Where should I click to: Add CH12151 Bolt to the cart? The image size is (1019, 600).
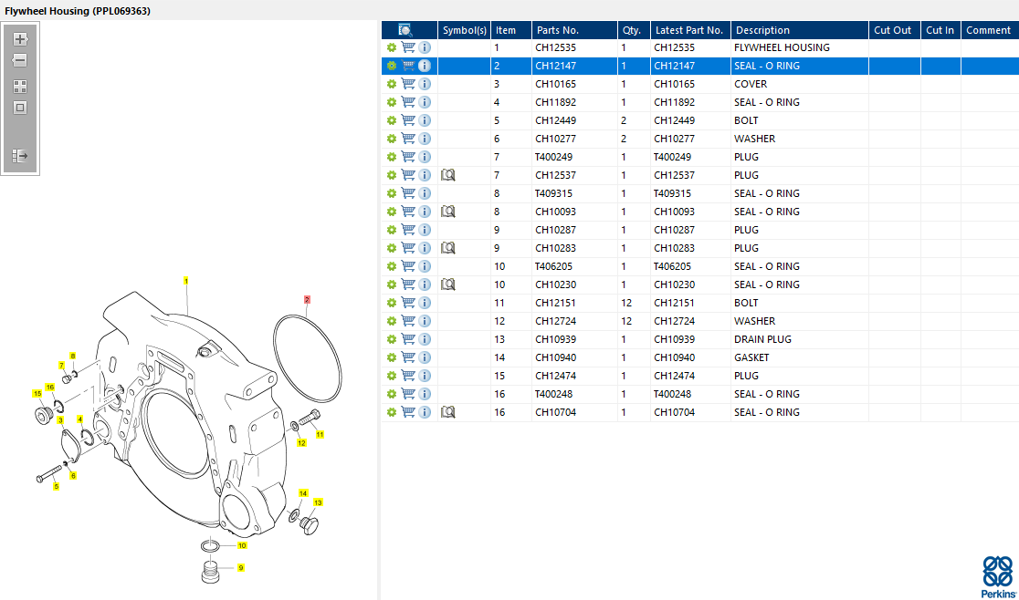408,302
